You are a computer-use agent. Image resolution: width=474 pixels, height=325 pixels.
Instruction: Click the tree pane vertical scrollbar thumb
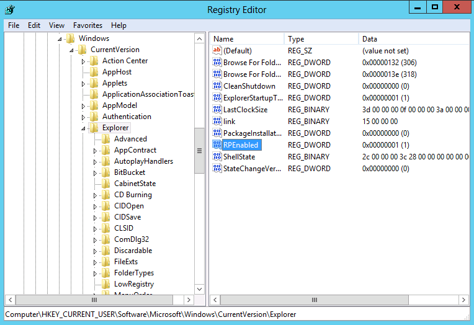click(x=200, y=151)
